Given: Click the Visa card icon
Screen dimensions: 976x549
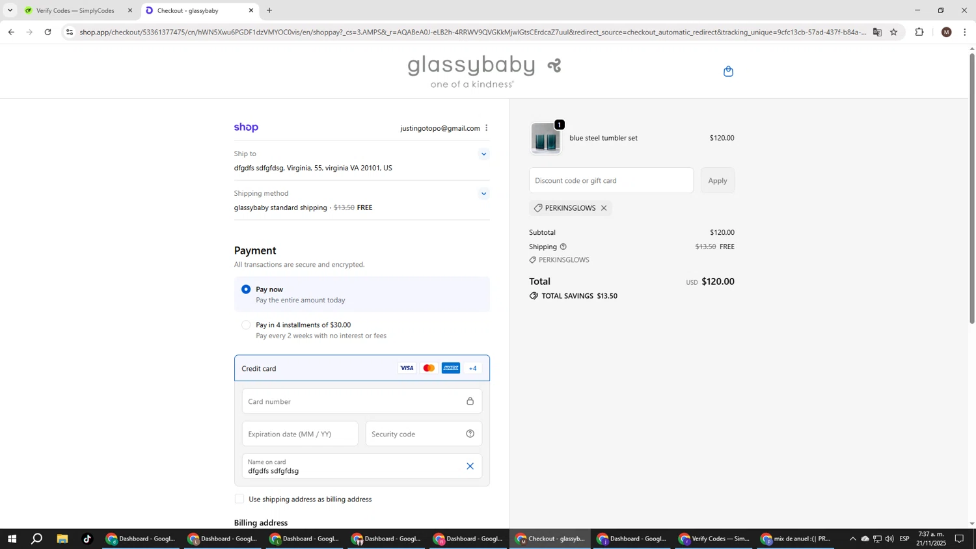Looking at the screenshot, I should tap(407, 369).
